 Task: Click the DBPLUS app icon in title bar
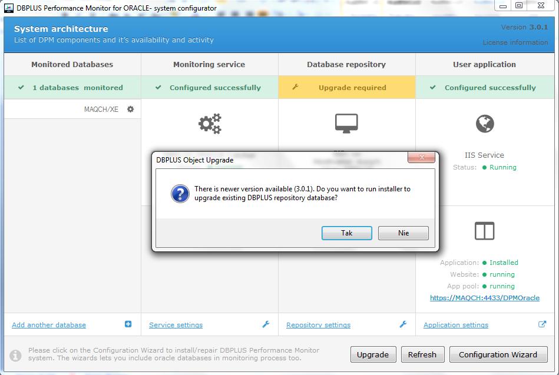click(9, 8)
